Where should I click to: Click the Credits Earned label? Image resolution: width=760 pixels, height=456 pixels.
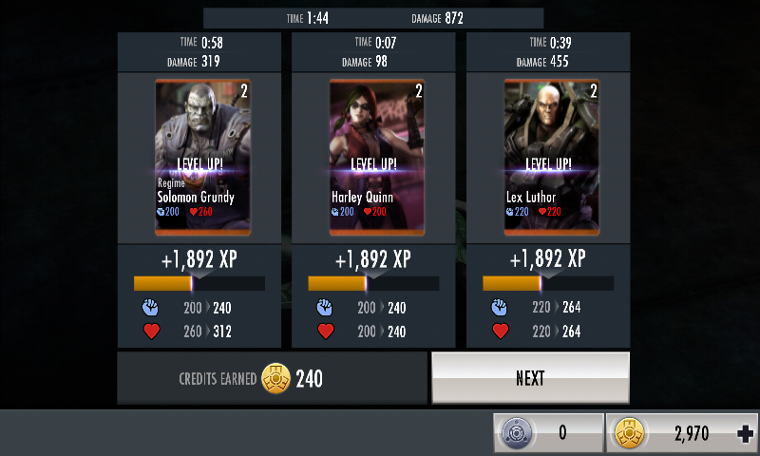pos(218,379)
